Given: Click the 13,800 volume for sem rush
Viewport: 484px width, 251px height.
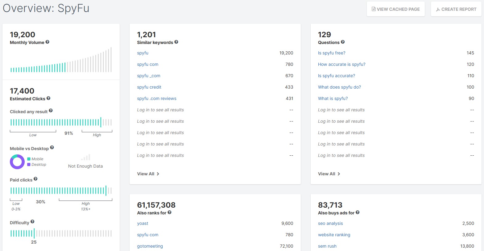Looking at the screenshot, I should coord(467,246).
